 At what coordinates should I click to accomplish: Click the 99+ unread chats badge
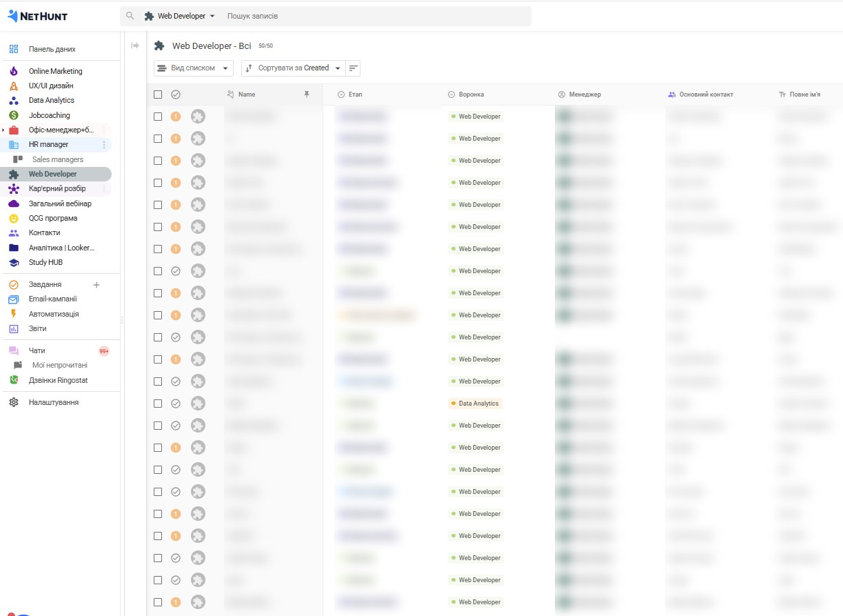[104, 351]
